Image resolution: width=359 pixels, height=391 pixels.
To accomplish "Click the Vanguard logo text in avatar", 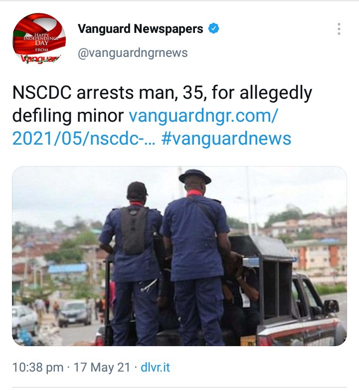I will point(40,59).
